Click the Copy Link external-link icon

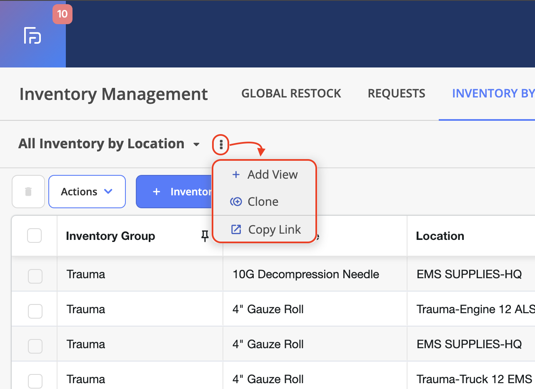236,229
